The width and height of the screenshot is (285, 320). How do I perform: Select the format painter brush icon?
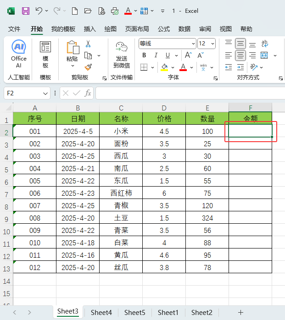pyautogui.click(x=88, y=67)
